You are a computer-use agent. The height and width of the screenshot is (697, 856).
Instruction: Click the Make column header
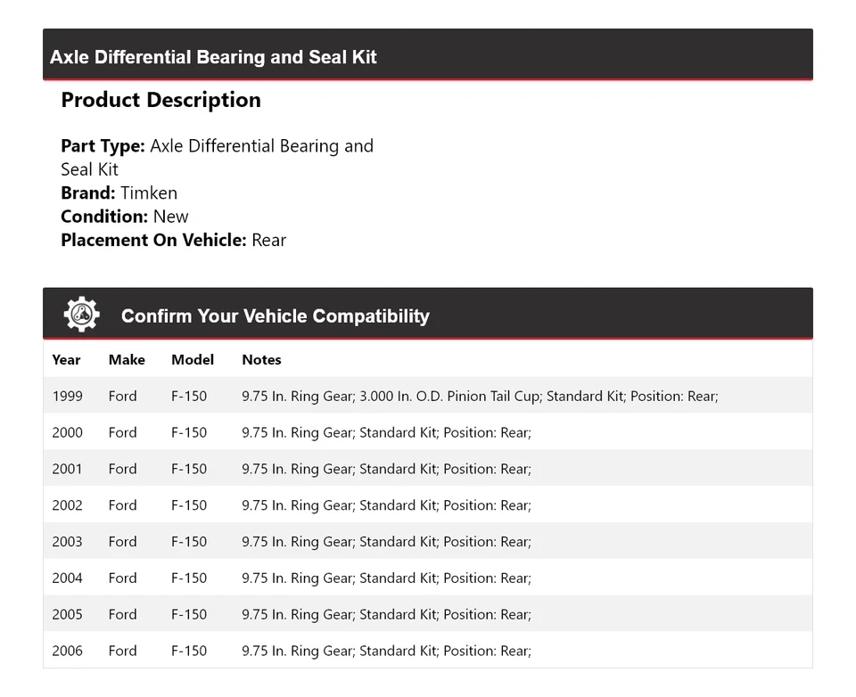point(127,360)
